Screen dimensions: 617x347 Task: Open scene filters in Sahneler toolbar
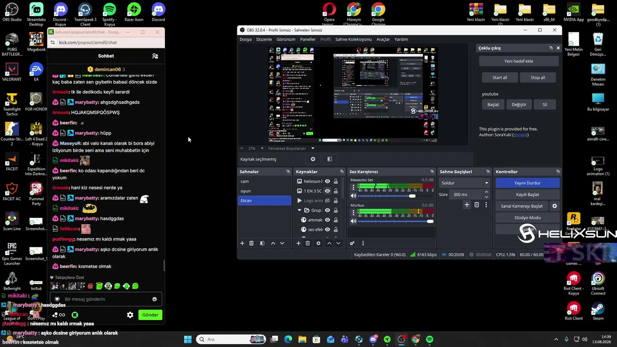coord(262,243)
